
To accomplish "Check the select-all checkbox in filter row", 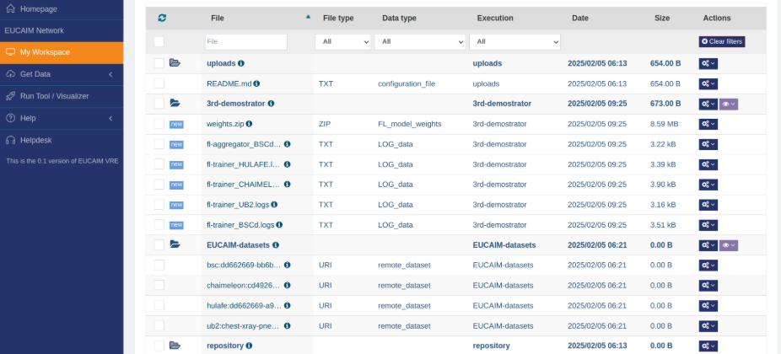I will (159, 41).
